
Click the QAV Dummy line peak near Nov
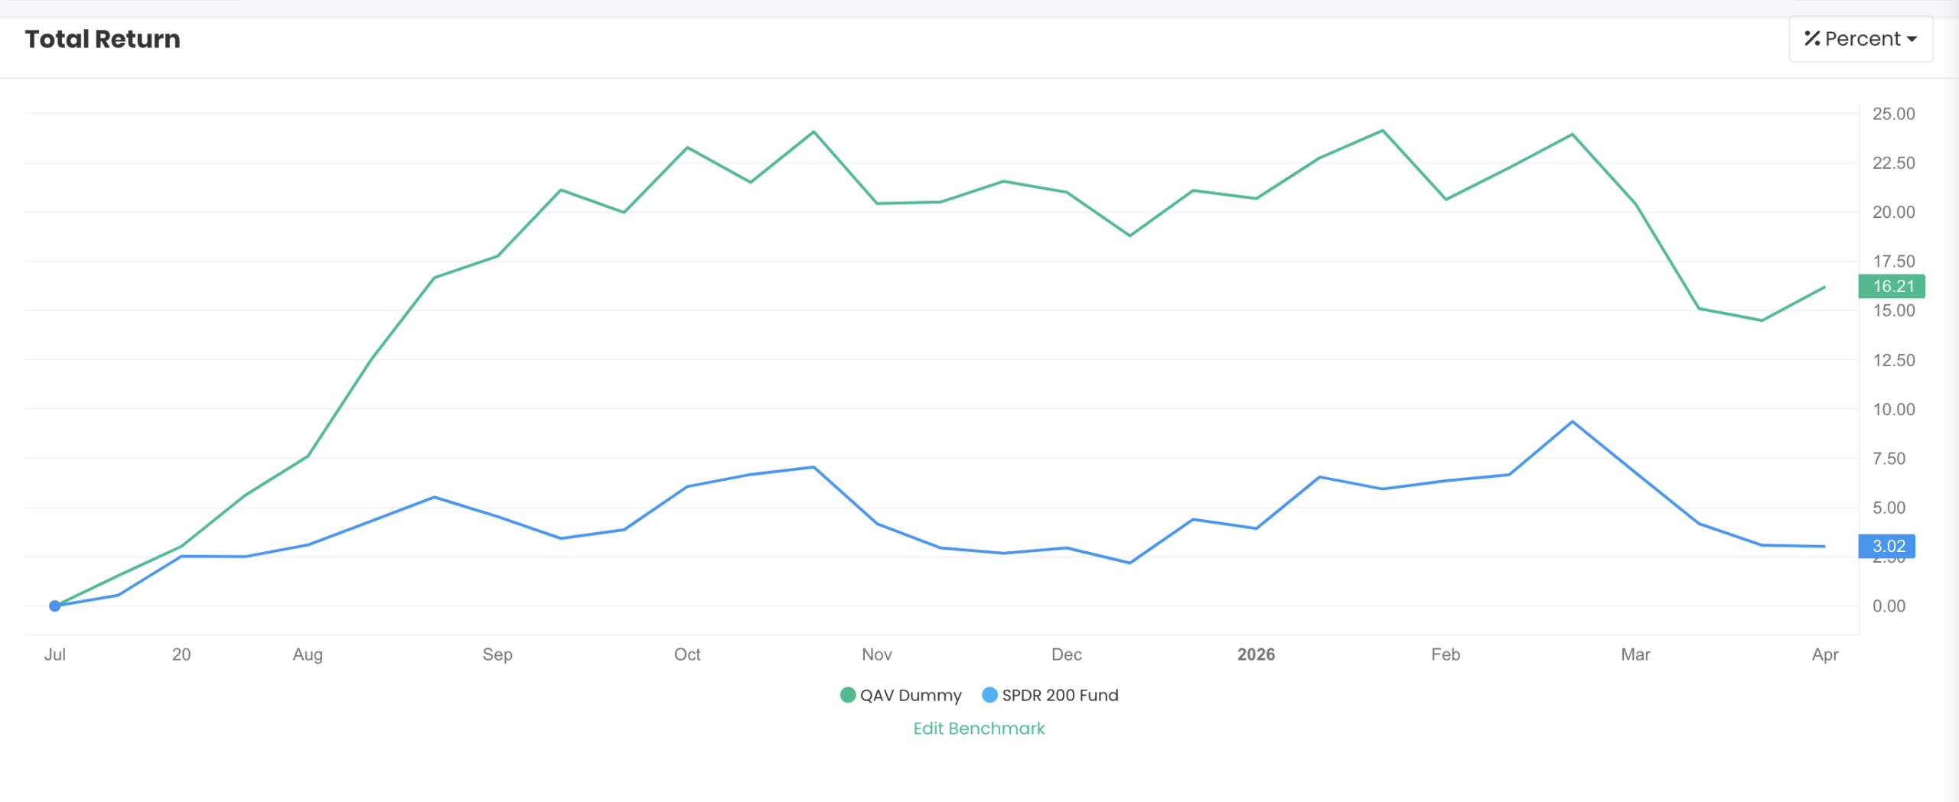tap(813, 133)
